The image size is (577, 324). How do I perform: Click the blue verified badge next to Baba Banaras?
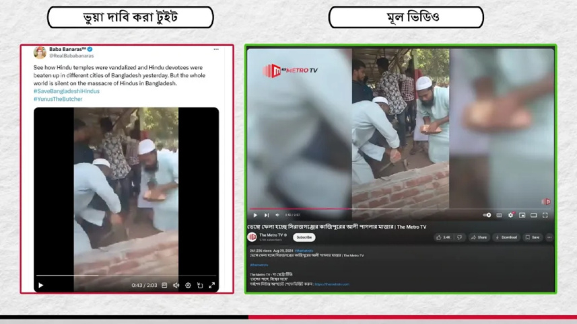(90, 49)
